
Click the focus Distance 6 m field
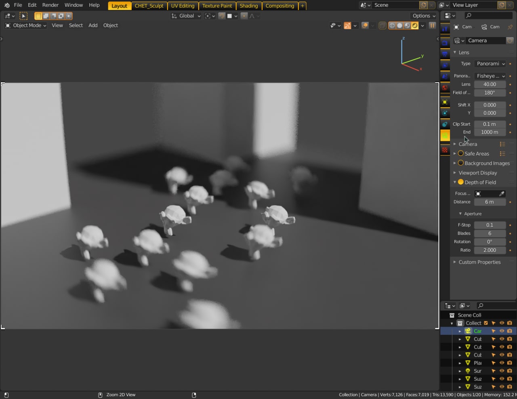490,202
